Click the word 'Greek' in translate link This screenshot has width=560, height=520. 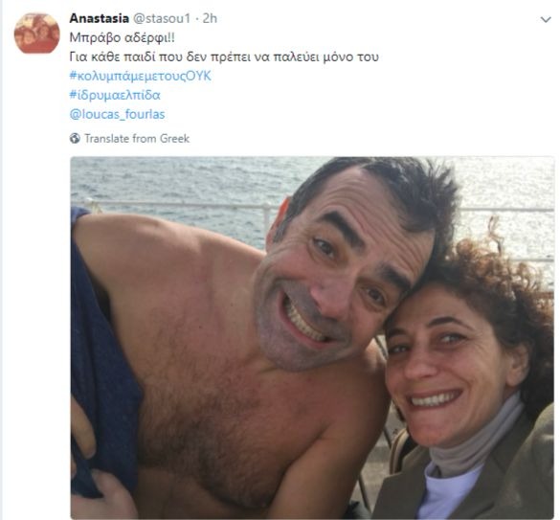pos(174,138)
